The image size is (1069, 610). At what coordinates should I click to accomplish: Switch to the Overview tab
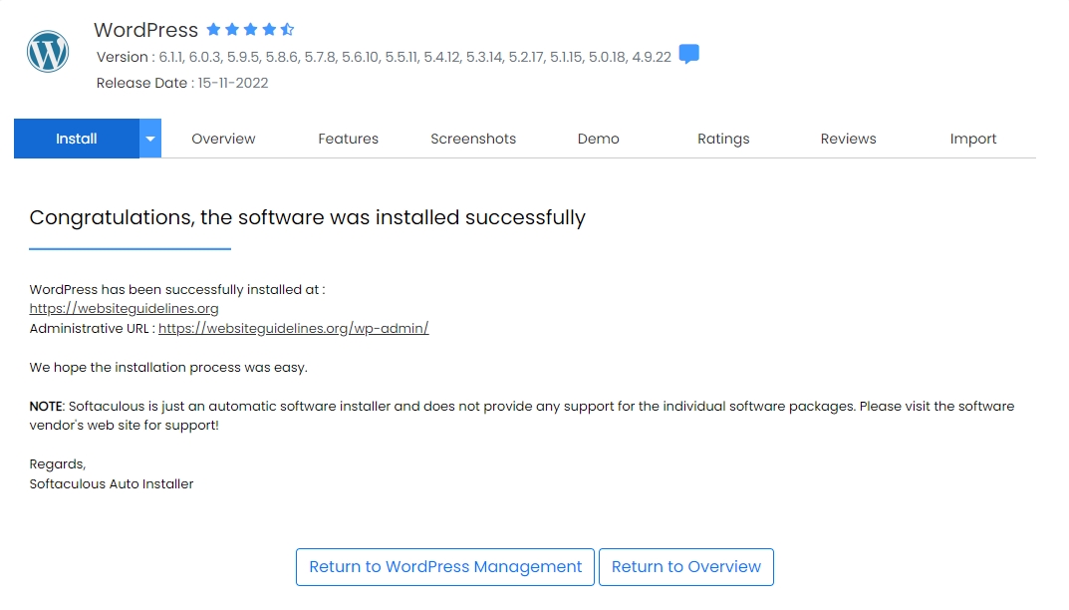pos(223,139)
